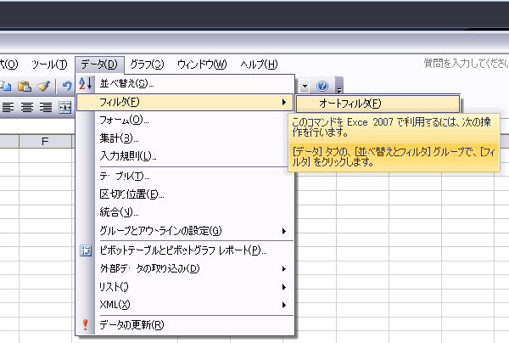Click the blue Help question mark icon

pyautogui.click(x=322, y=86)
